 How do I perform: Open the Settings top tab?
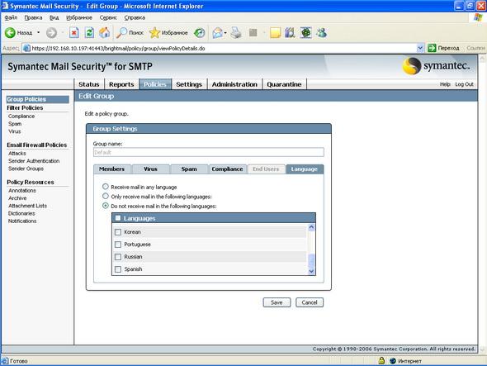(x=189, y=84)
